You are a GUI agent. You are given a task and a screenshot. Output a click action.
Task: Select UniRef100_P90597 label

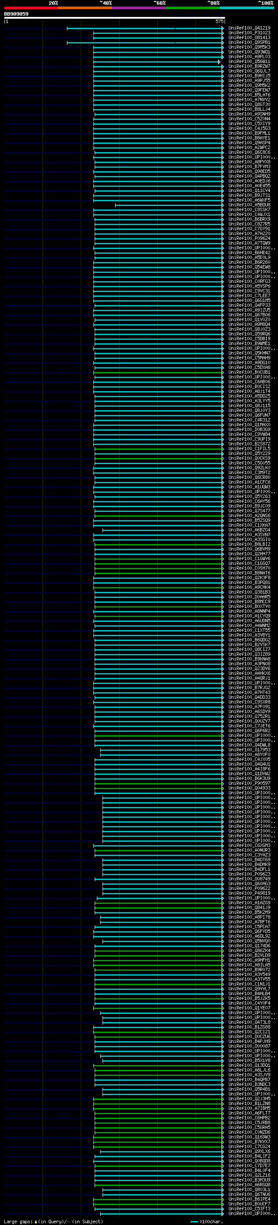[x=249, y=783]
